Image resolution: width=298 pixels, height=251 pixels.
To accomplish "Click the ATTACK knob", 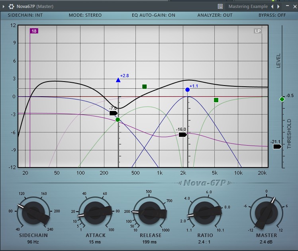I will 95,213.
